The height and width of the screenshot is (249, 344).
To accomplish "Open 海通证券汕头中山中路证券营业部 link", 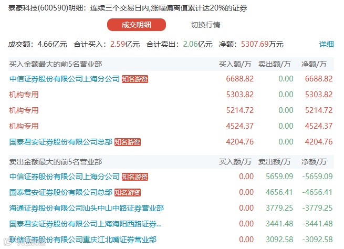I will coord(87,208).
